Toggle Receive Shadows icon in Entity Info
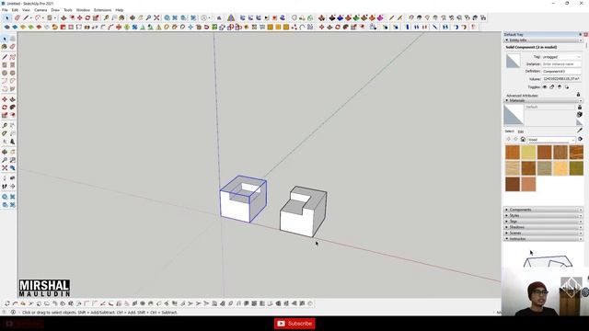 [x=560, y=87]
